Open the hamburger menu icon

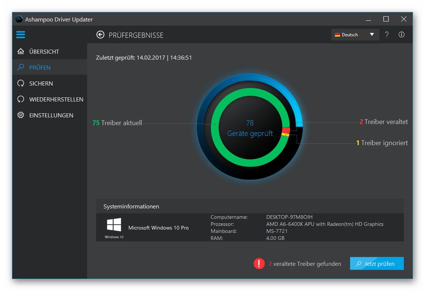[x=20, y=34]
